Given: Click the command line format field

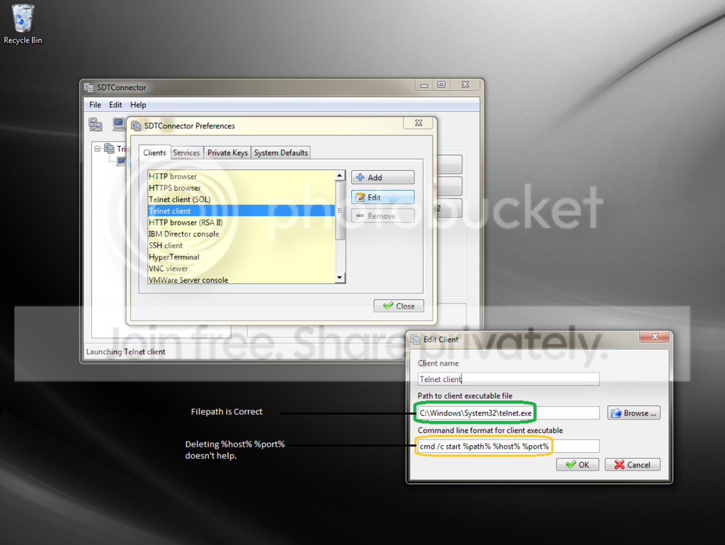Looking at the screenshot, I should tap(508, 446).
